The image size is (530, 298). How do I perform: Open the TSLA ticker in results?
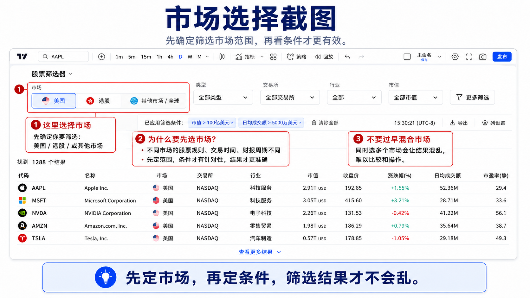coord(38,238)
